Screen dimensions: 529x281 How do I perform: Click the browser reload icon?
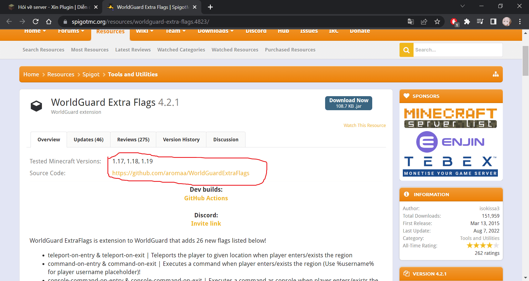point(36,21)
